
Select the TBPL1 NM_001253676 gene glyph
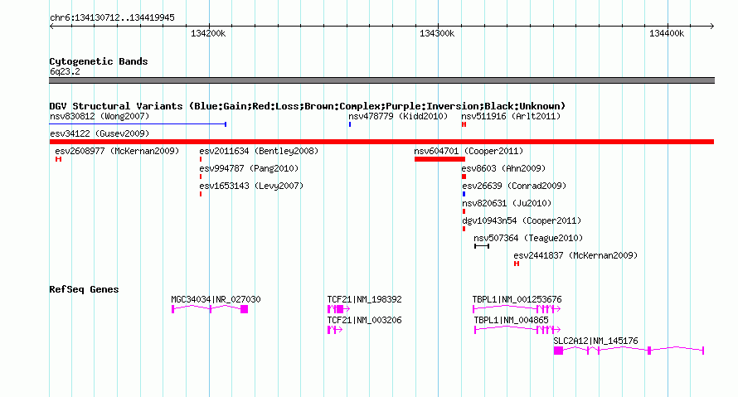point(517,309)
